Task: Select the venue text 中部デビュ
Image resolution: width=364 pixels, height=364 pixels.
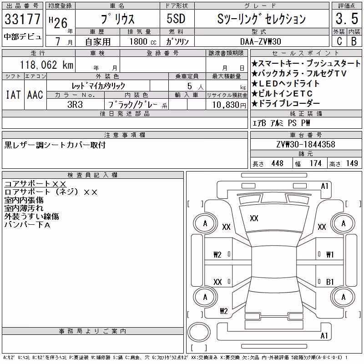Action: click(22, 37)
